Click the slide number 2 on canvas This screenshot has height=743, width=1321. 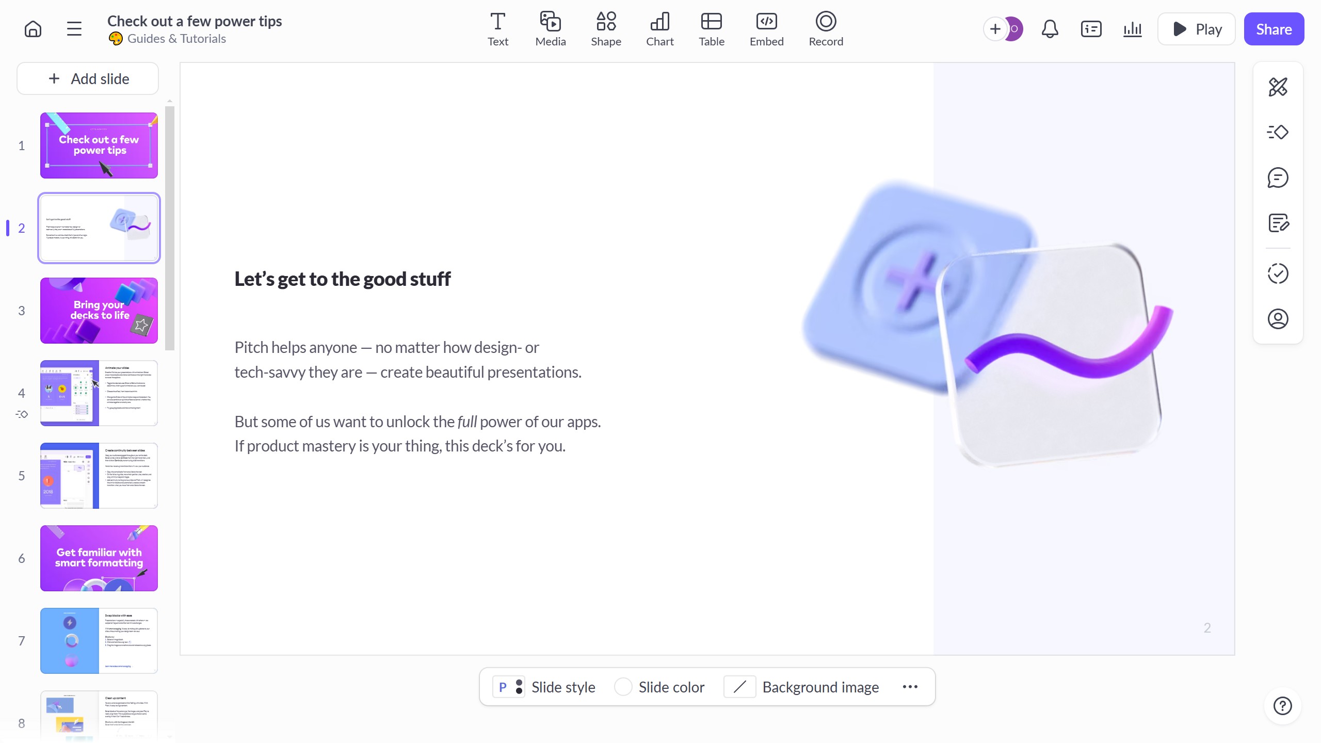coord(1207,628)
